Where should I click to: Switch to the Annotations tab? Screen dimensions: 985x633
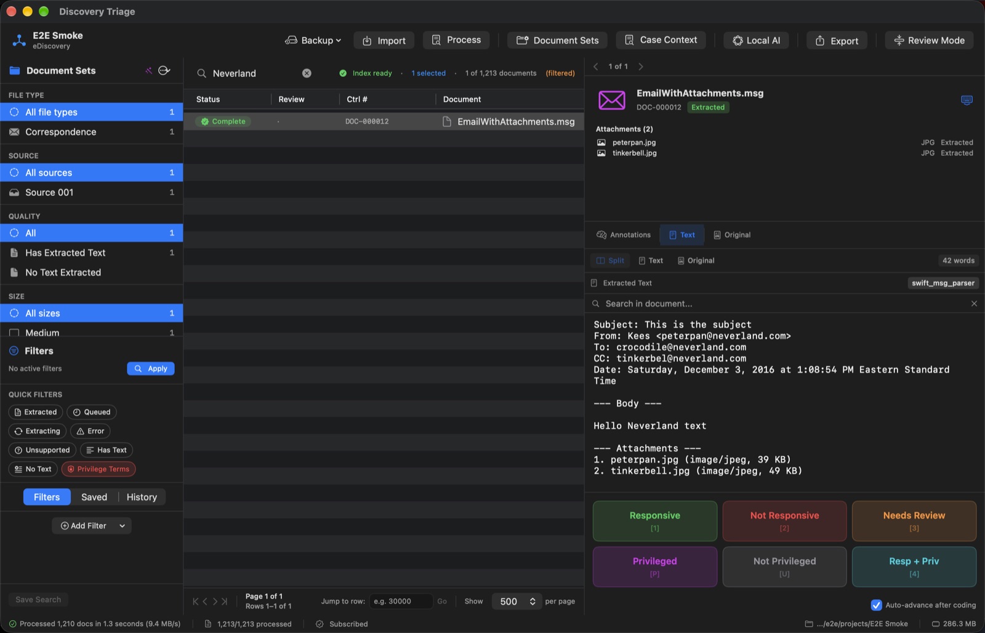click(x=624, y=235)
